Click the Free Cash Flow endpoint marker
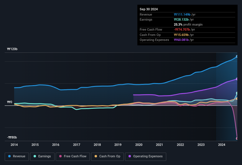The image size is (242, 165). click(237, 138)
